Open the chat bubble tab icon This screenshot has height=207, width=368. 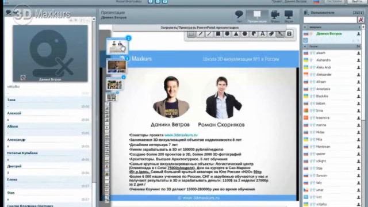(239, 16)
